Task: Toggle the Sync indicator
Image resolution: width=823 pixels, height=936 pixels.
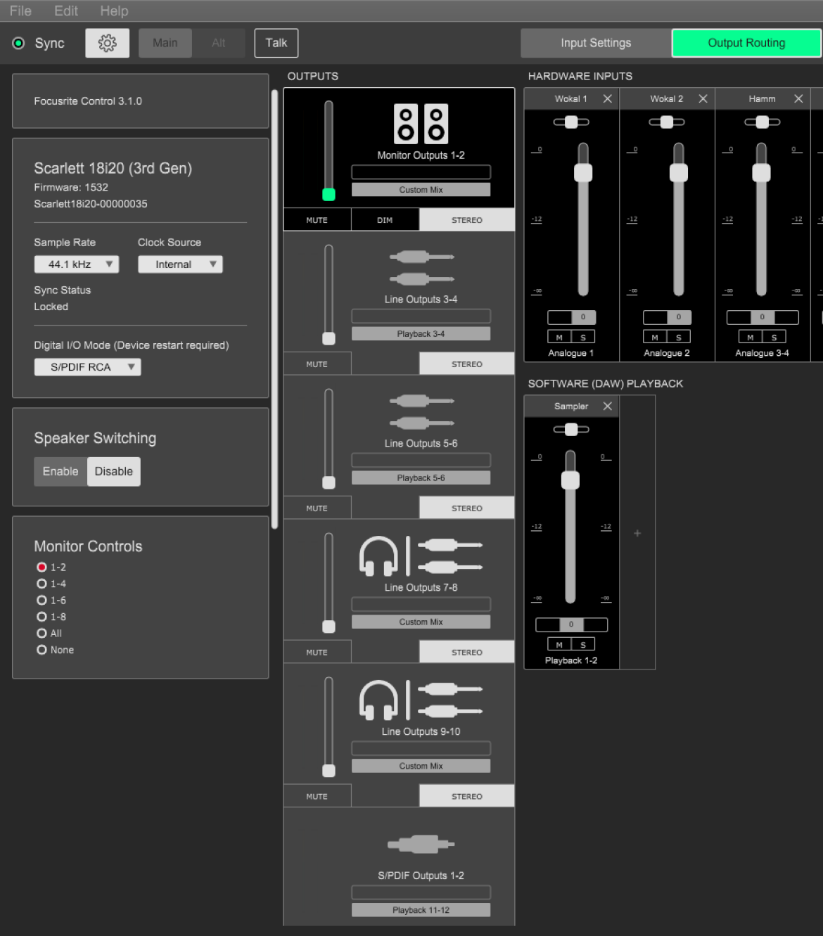Action: (x=18, y=43)
